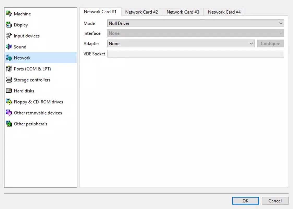Open the Mode dropdown showing Null Driver
The image size is (293, 209).
tap(196, 24)
